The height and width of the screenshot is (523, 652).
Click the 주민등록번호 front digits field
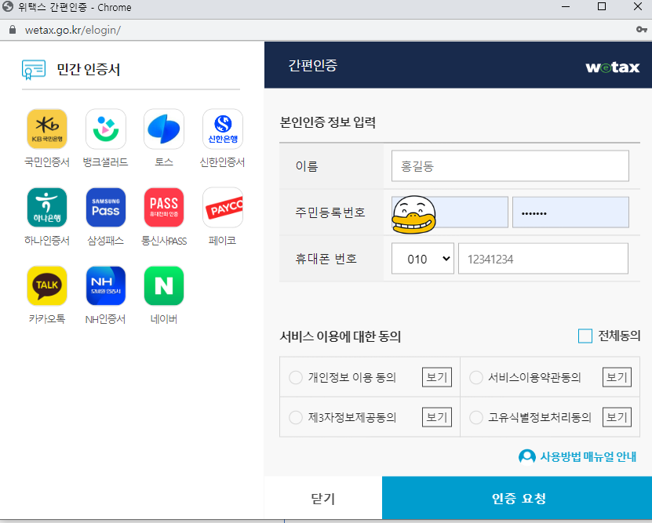click(x=450, y=212)
